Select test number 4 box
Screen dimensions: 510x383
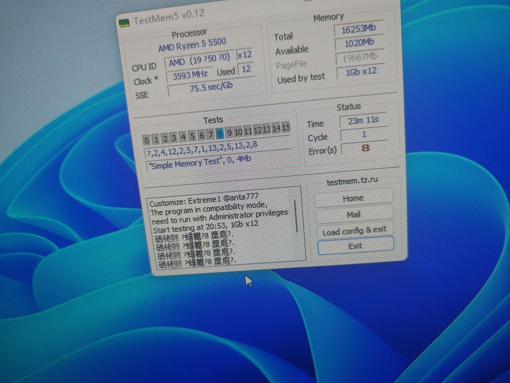click(x=183, y=137)
